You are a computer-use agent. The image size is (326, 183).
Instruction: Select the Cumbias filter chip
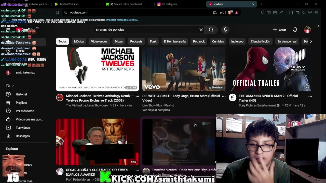(x=218, y=41)
